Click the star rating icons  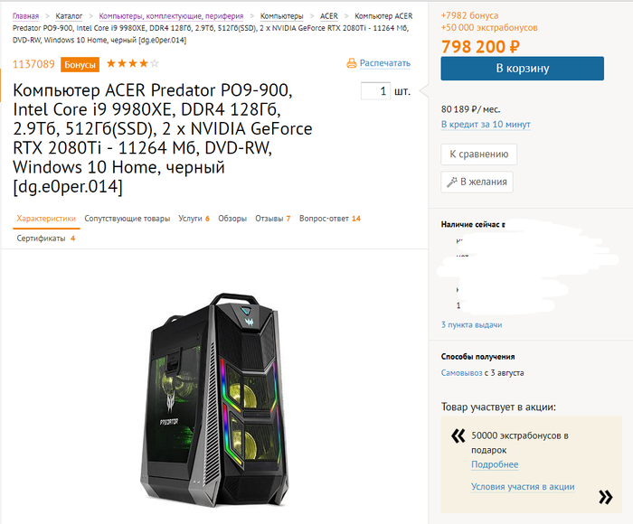[x=133, y=64]
